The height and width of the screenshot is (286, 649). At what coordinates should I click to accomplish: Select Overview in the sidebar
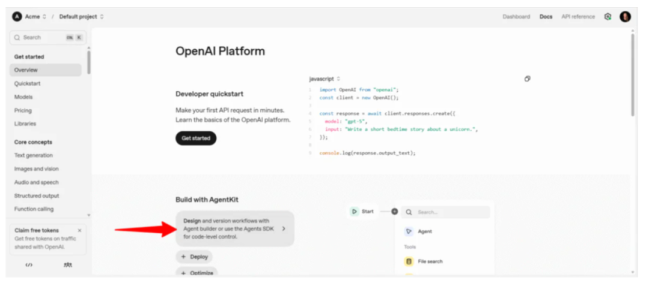pyautogui.click(x=46, y=70)
